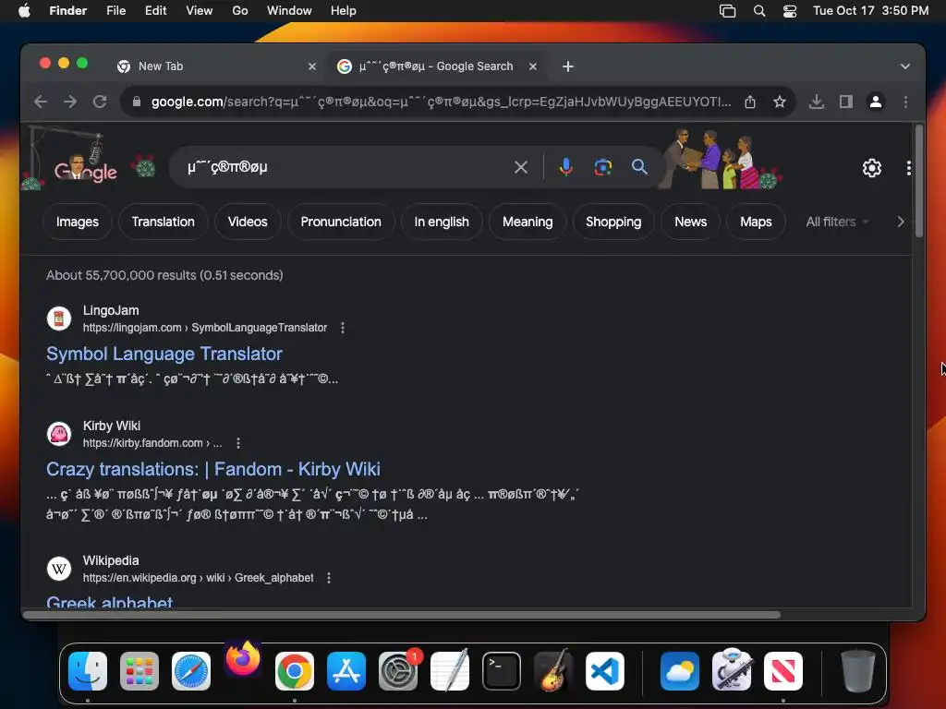
Task: Open the Apple menu
Action: coord(24,11)
